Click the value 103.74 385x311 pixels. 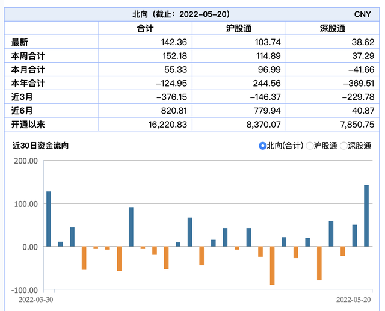pos(268,42)
